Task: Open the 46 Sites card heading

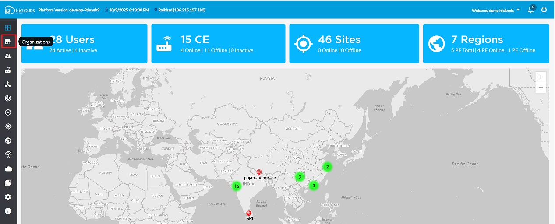Action: 339,39
